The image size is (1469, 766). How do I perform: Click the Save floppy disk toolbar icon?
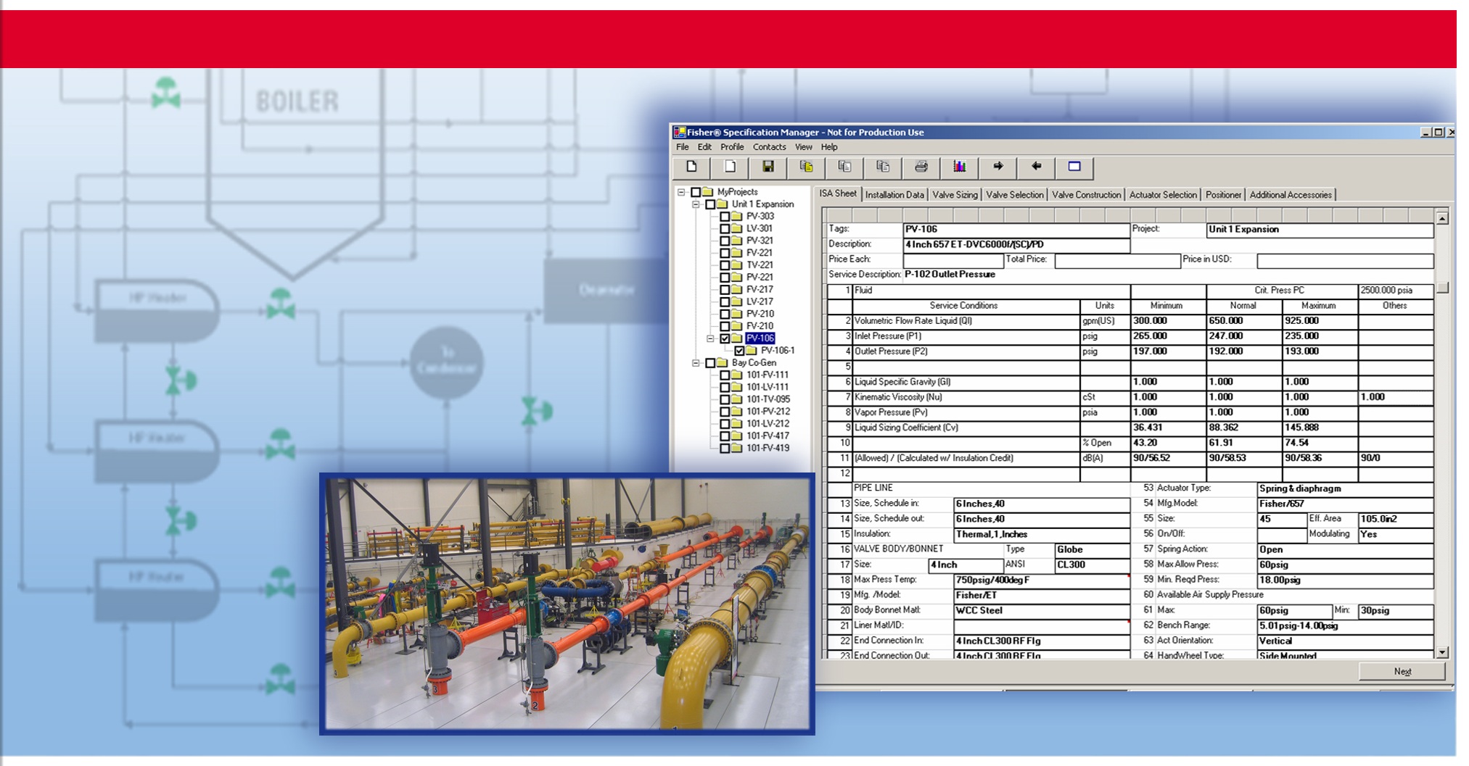click(x=768, y=167)
